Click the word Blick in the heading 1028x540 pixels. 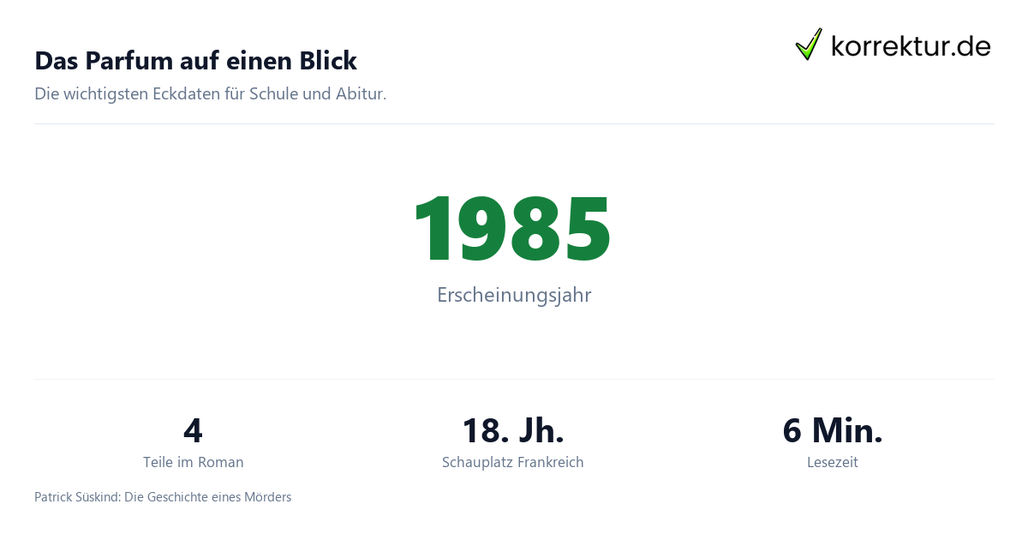pos(327,61)
